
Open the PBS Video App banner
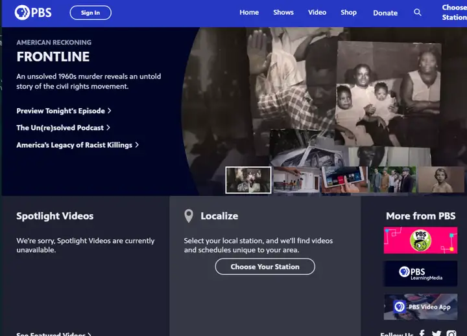tap(420, 307)
